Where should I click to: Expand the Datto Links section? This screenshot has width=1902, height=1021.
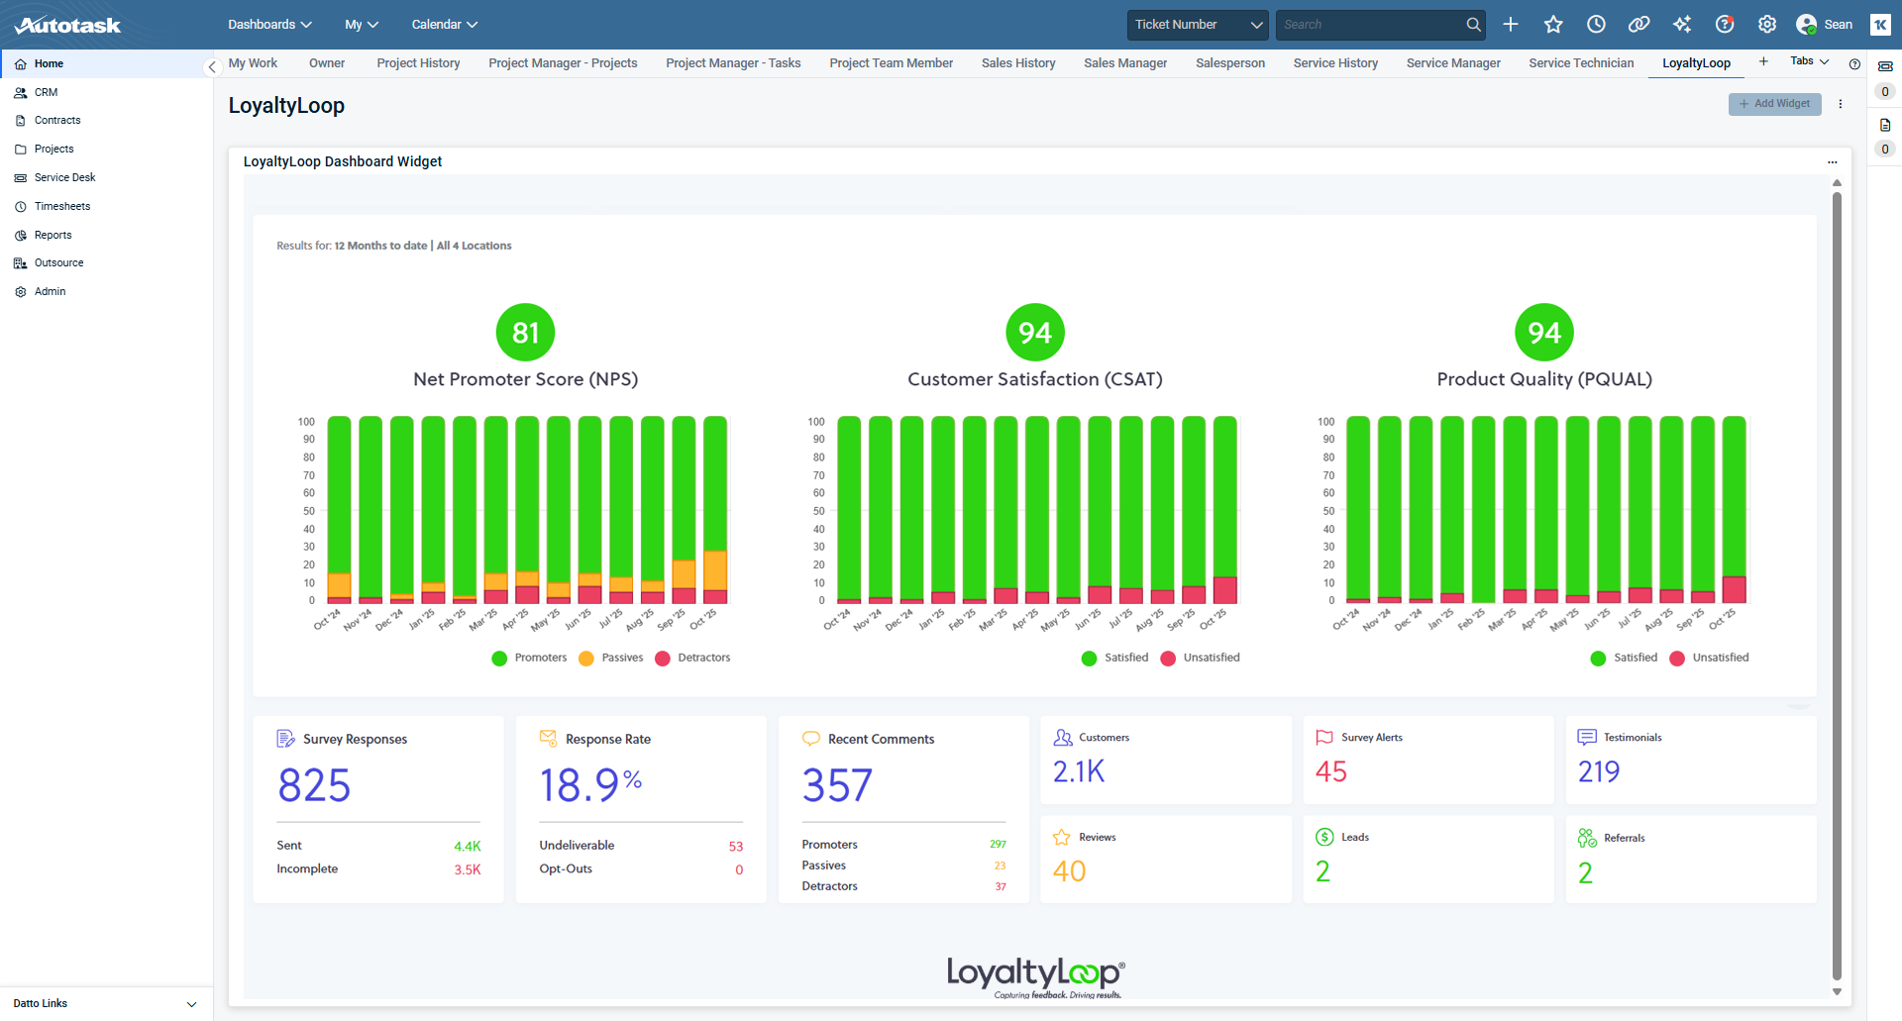click(191, 1004)
